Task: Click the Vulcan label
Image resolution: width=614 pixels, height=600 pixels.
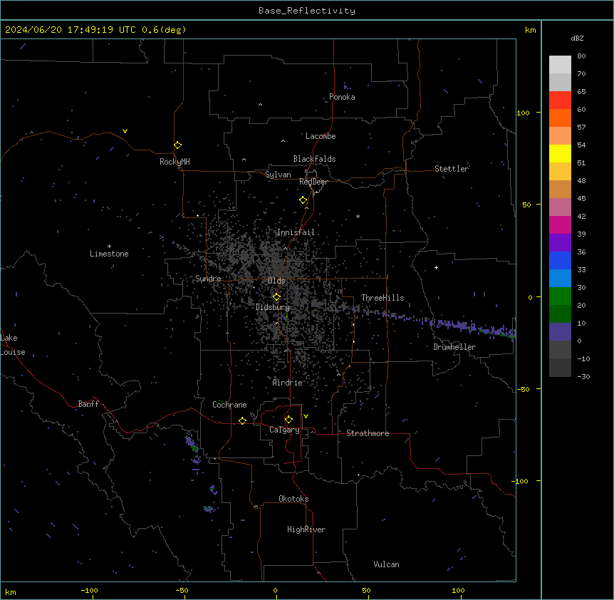Action: click(387, 564)
